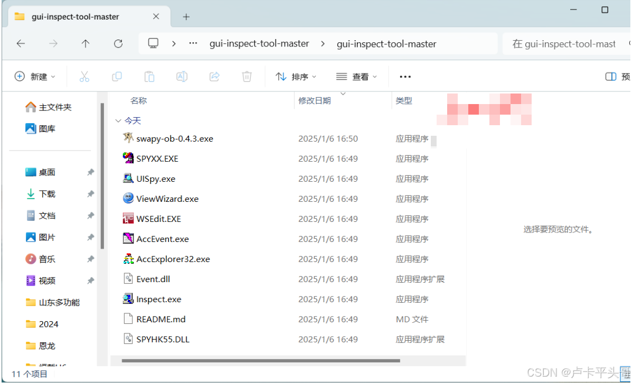Open the toolbar more options menu
The width and height of the screenshot is (633, 383).
(405, 77)
